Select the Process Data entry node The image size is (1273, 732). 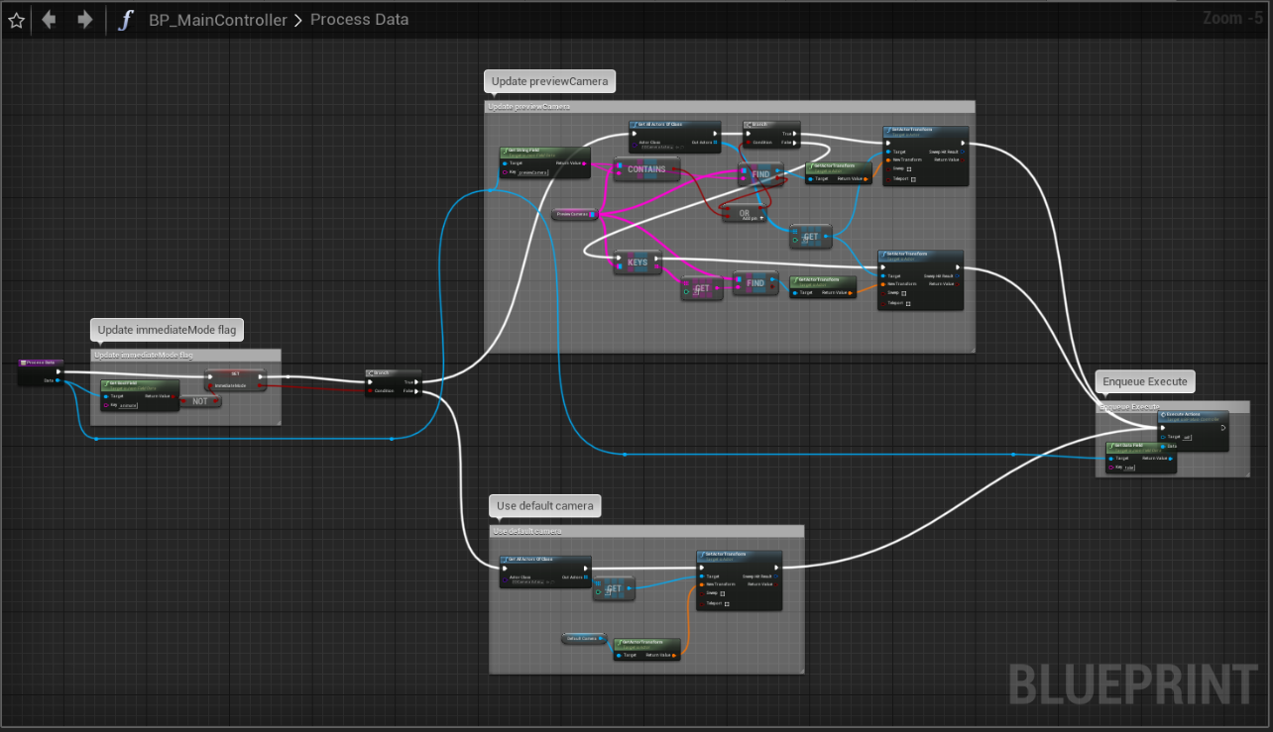coord(42,371)
